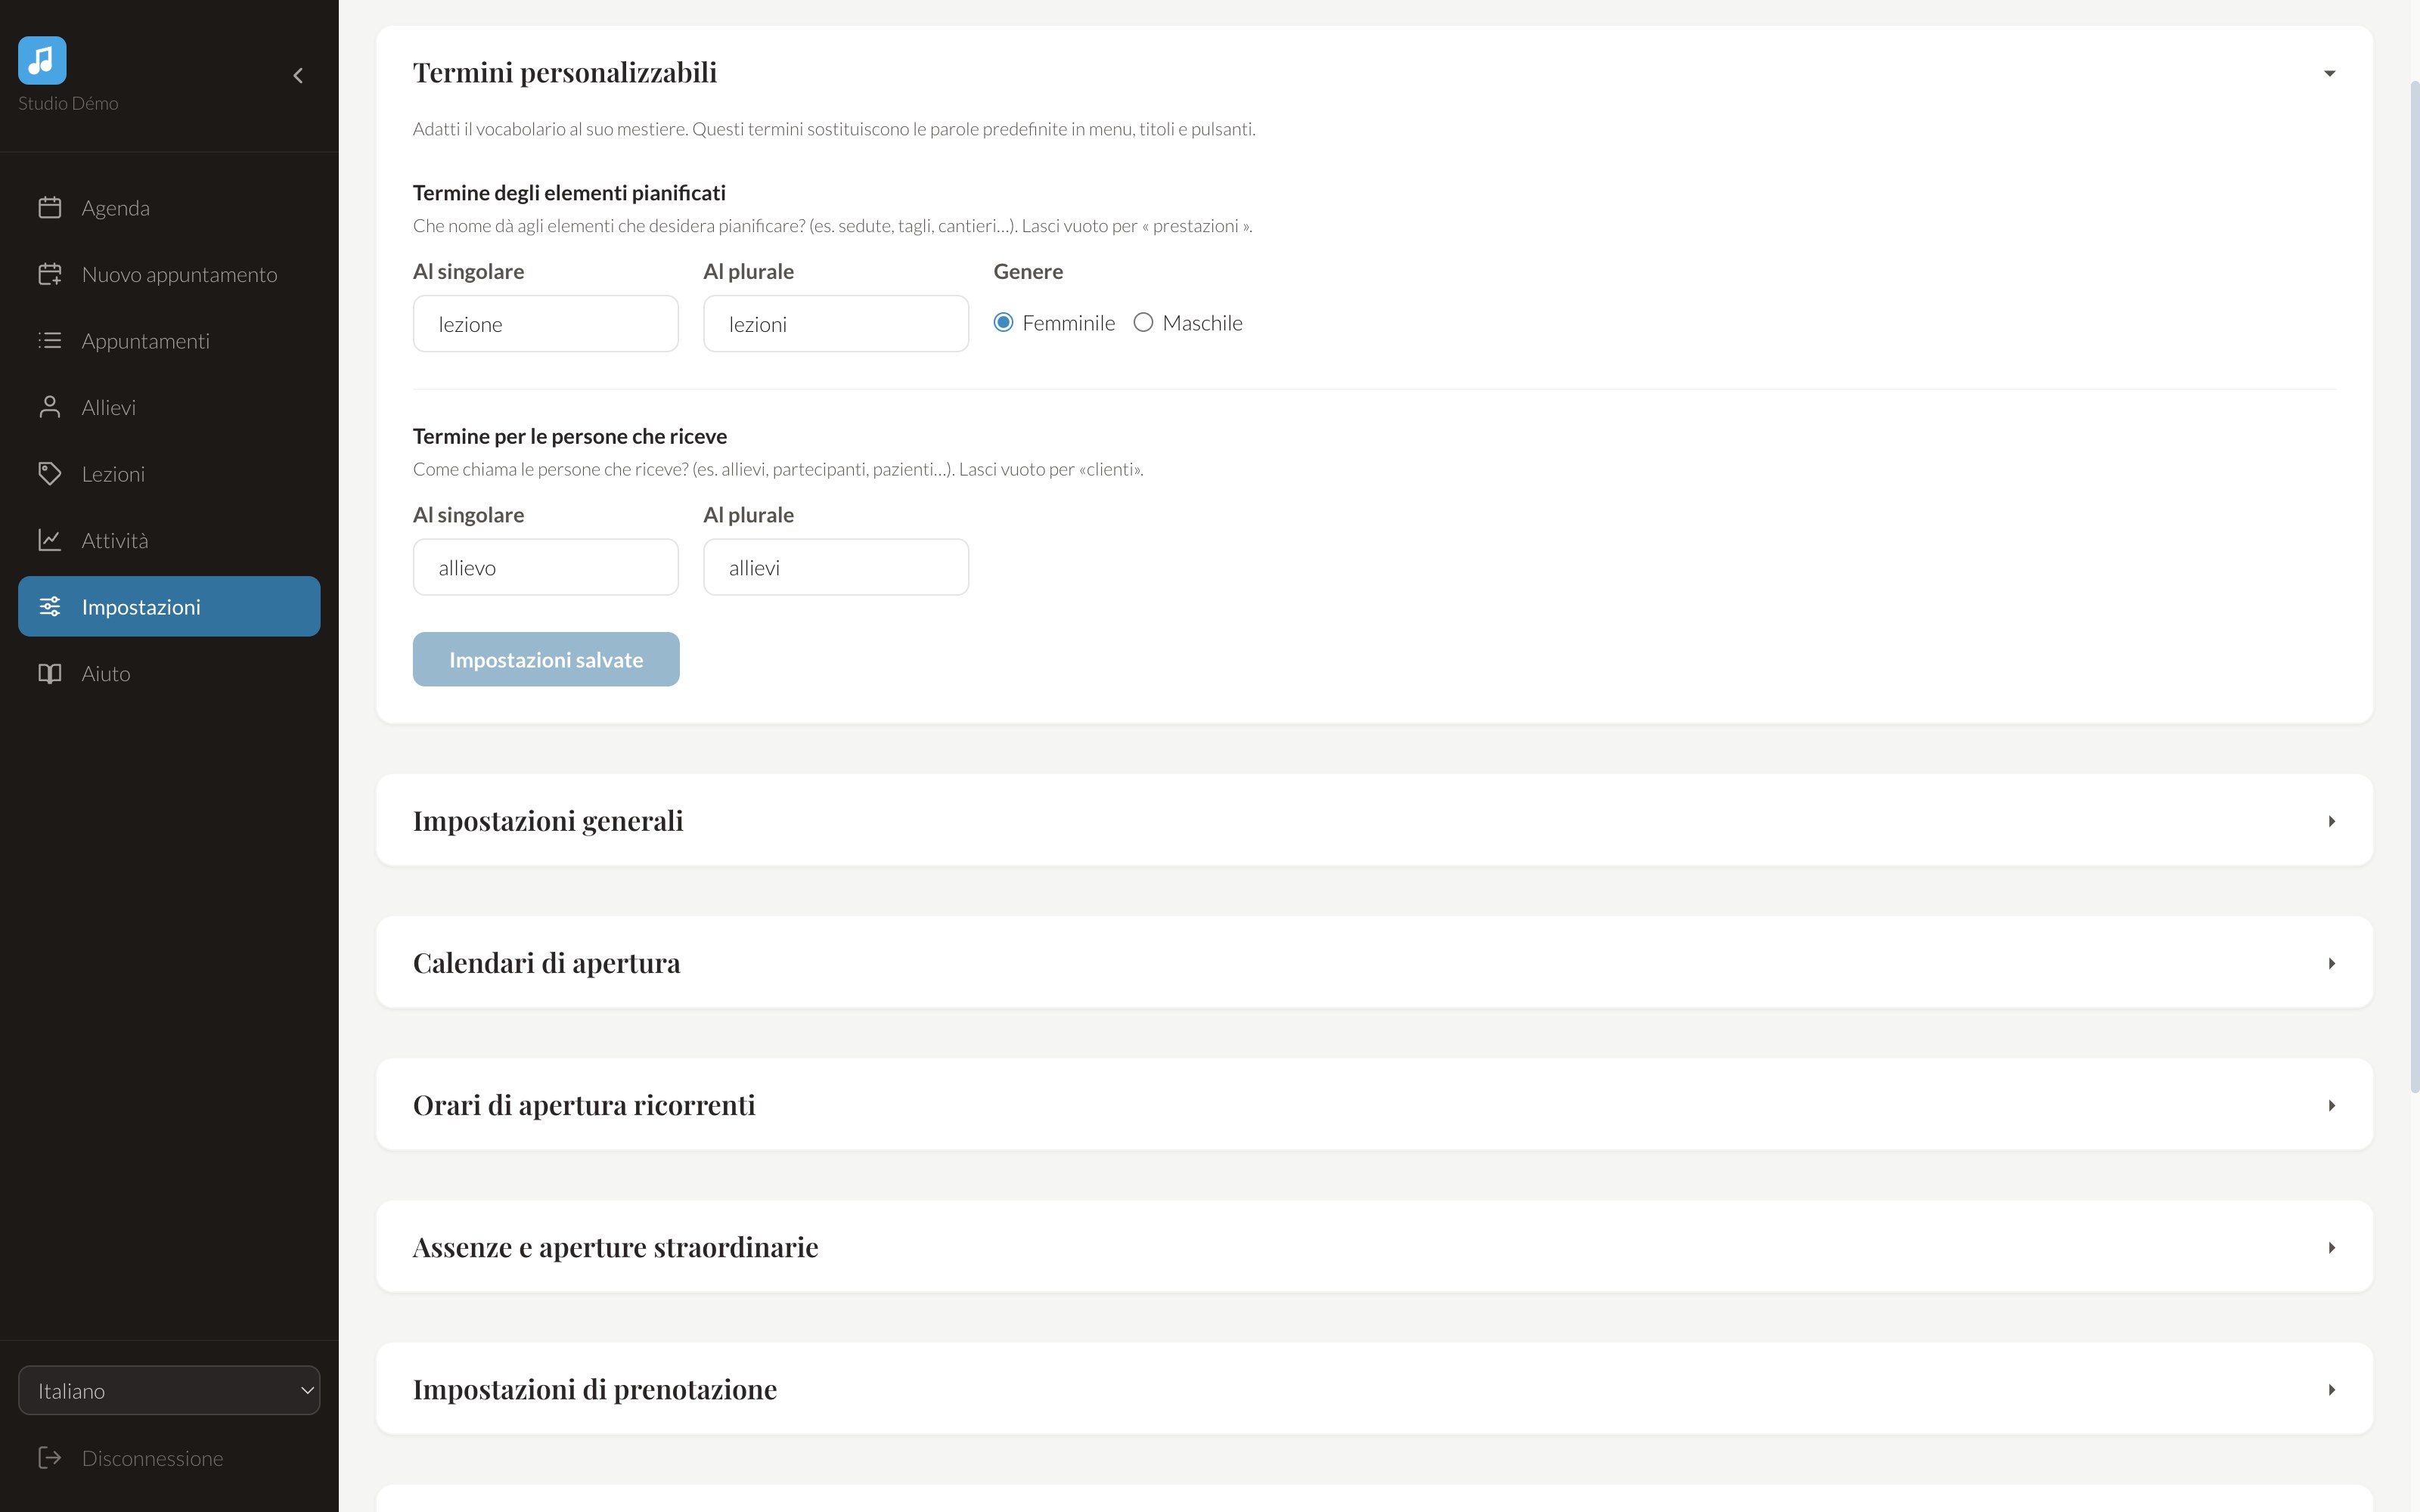2420x1512 pixels.
Task: Click the Studio Démo music note logo
Action: (42, 61)
